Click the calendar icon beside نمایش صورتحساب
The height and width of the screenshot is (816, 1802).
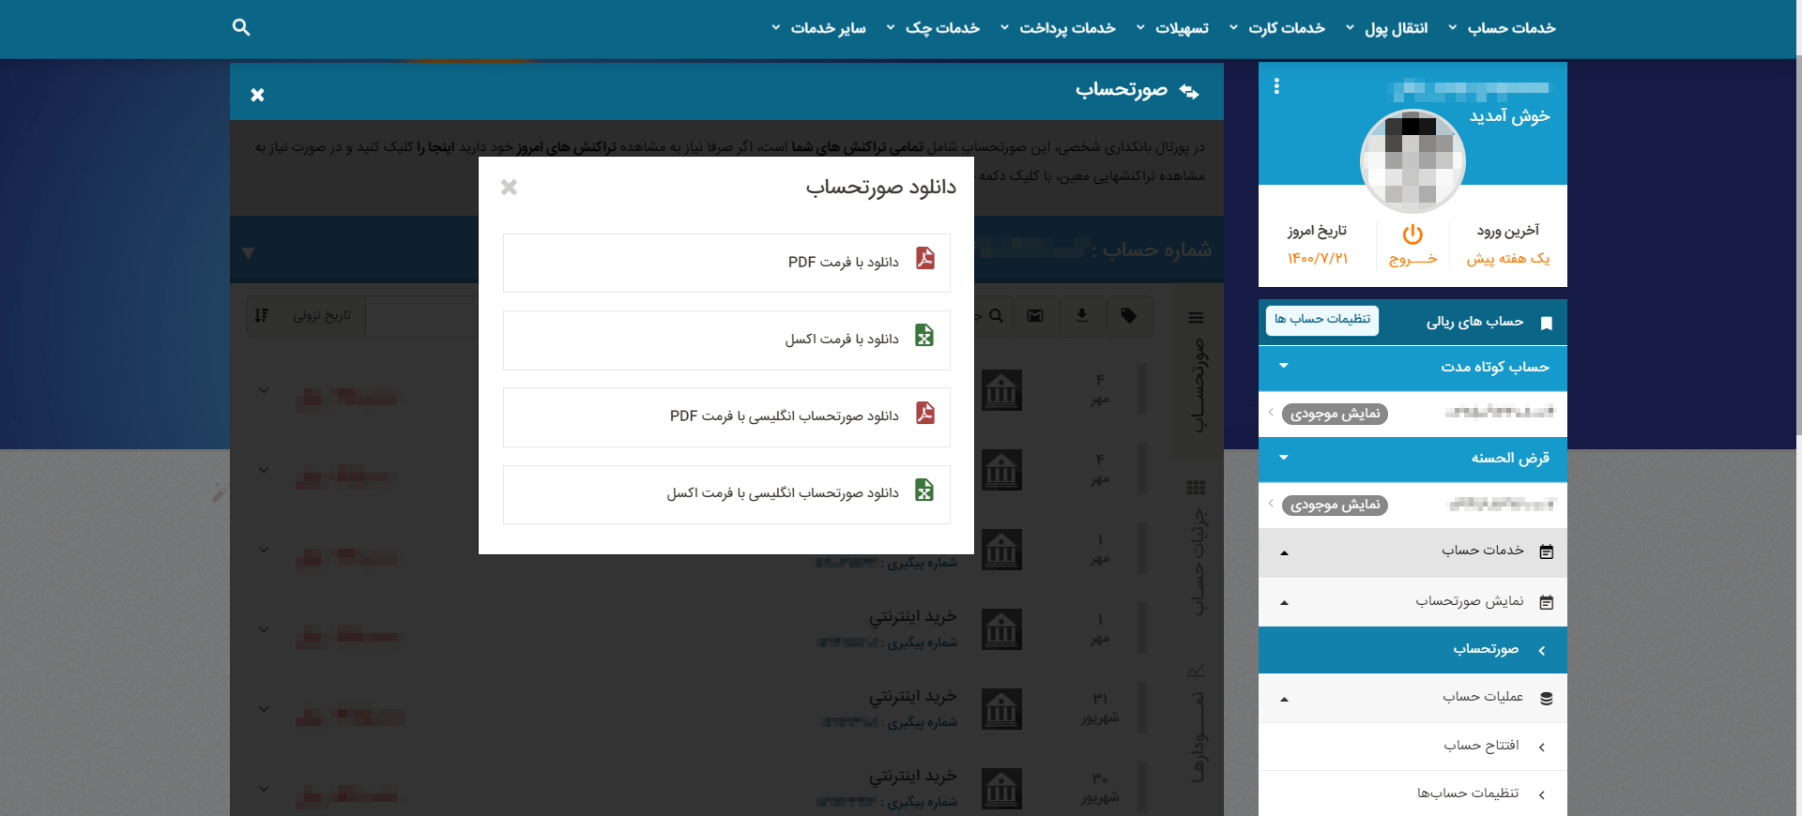[1547, 603]
